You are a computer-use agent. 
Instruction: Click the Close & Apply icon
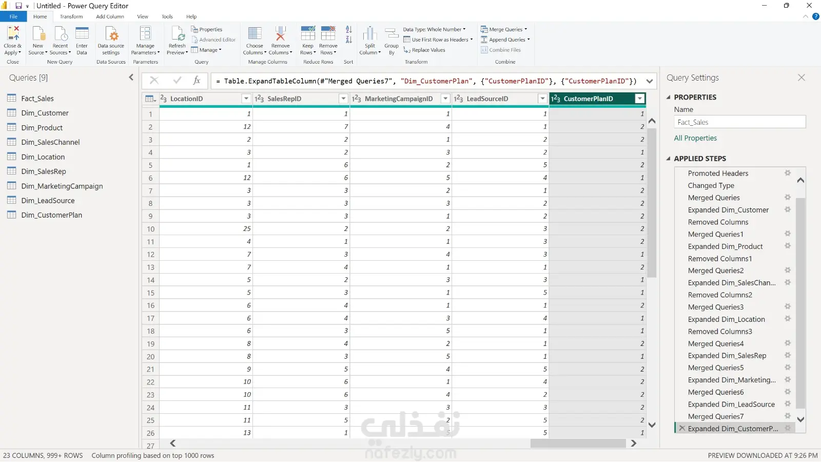(x=13, y=34)
